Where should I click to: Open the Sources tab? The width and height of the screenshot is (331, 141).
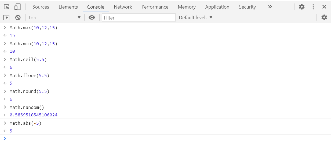pos(41,7)
